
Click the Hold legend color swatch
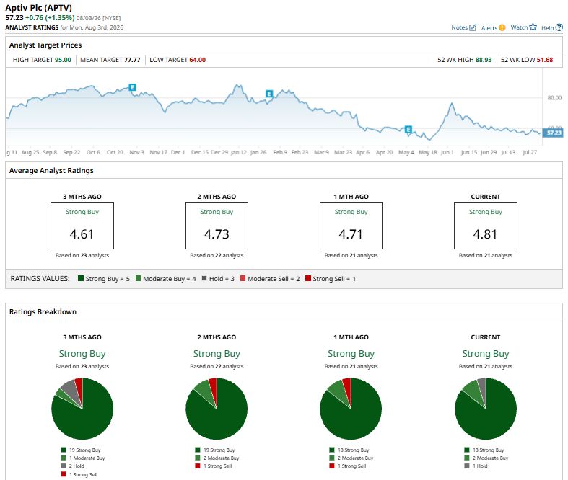click(x=204, y=278)
